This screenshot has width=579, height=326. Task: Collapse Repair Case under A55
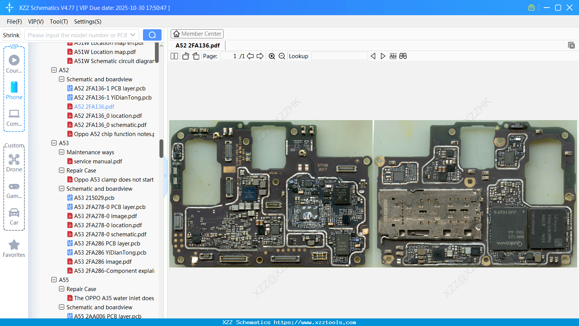[62, 289]
